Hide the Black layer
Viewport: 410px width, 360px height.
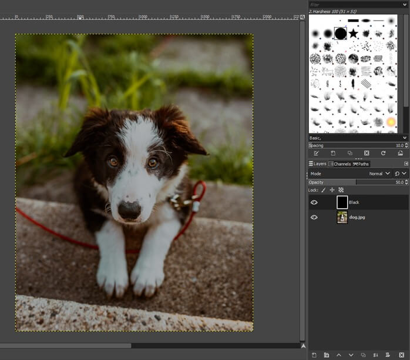(x=314, y=202)
